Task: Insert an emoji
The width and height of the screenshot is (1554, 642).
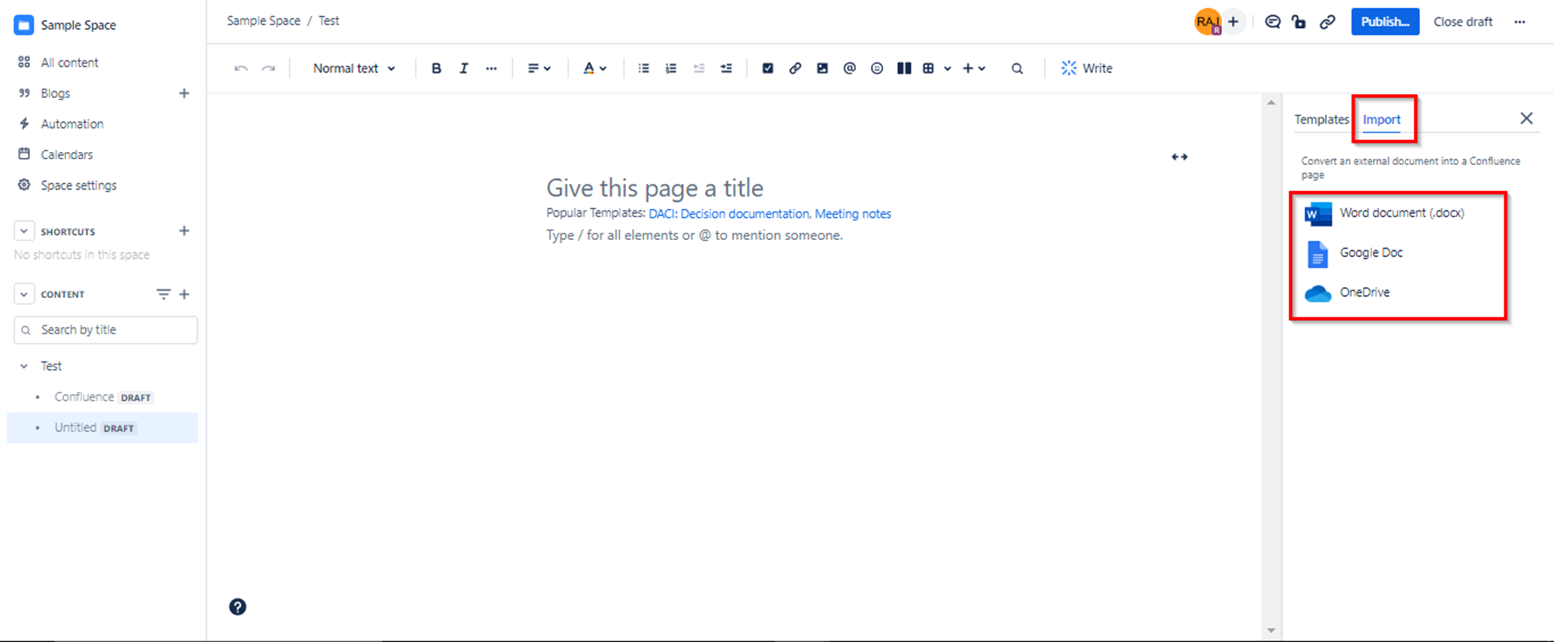Action: 877,68
